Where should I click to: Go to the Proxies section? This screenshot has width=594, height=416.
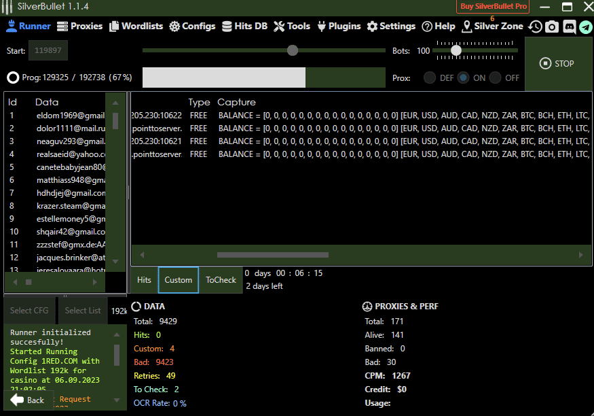click(x=79, y=27)
